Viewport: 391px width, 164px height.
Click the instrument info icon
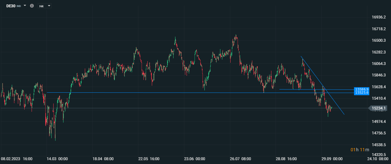point(32,6)
